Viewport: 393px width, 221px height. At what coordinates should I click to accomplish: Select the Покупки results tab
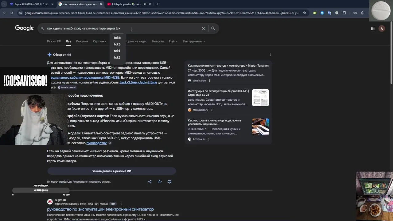pos(82,41)
